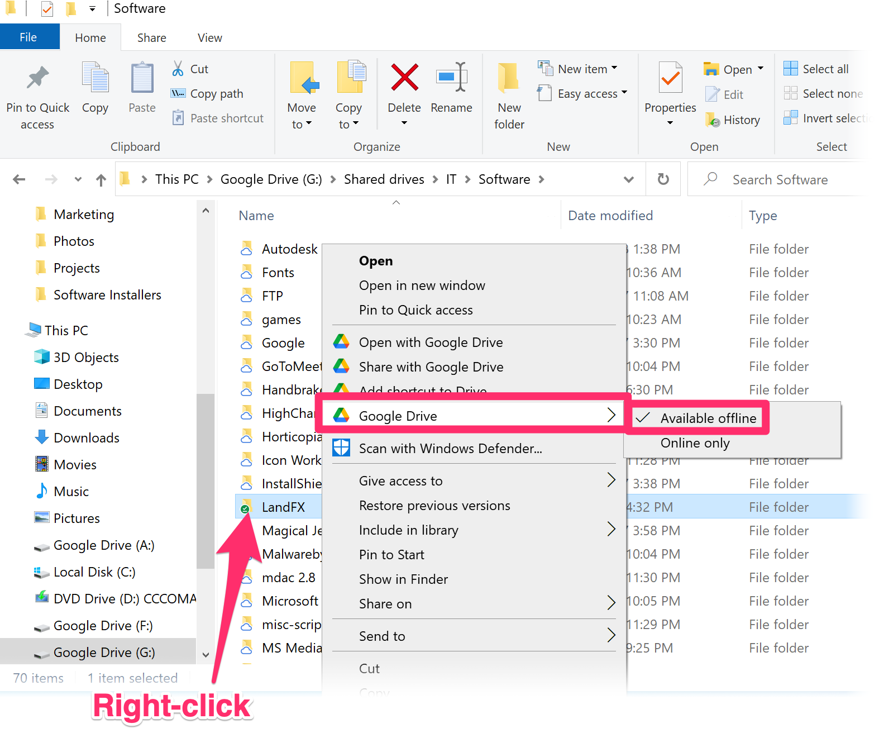Click the New folder icon
The width and height of the screenshot is (879, 733).
[x=509, y=78]
